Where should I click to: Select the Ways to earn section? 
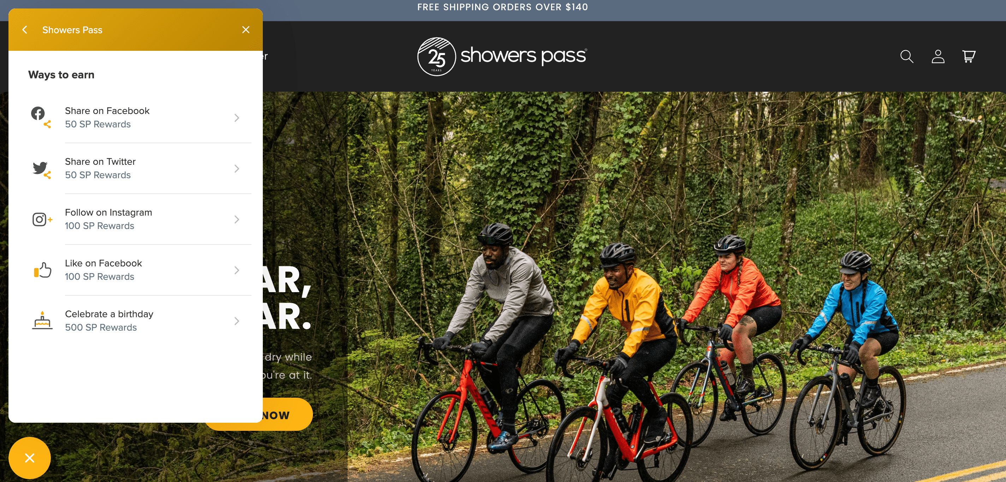pos(61,75)
